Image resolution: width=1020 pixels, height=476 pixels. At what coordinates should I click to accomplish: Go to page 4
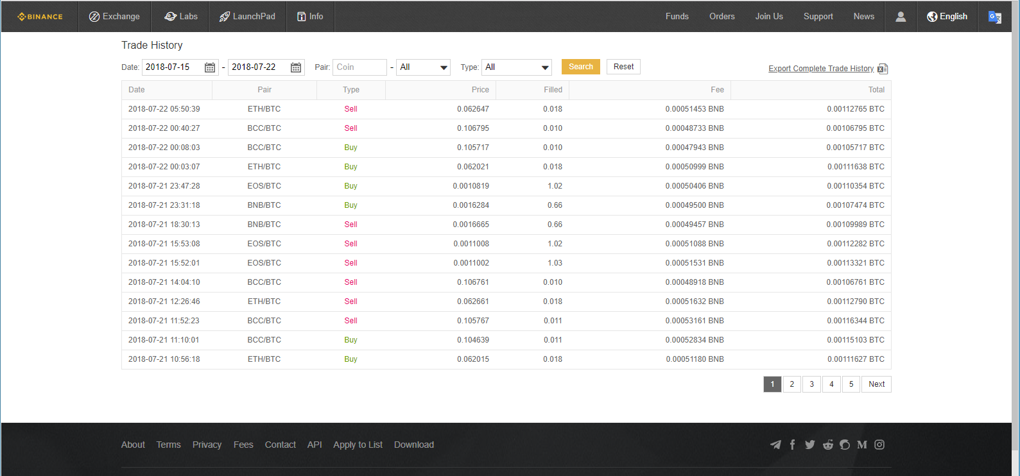831,384
